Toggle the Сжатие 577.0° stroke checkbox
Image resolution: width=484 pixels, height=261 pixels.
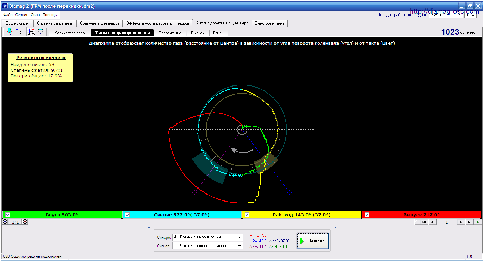click(127, 215)
